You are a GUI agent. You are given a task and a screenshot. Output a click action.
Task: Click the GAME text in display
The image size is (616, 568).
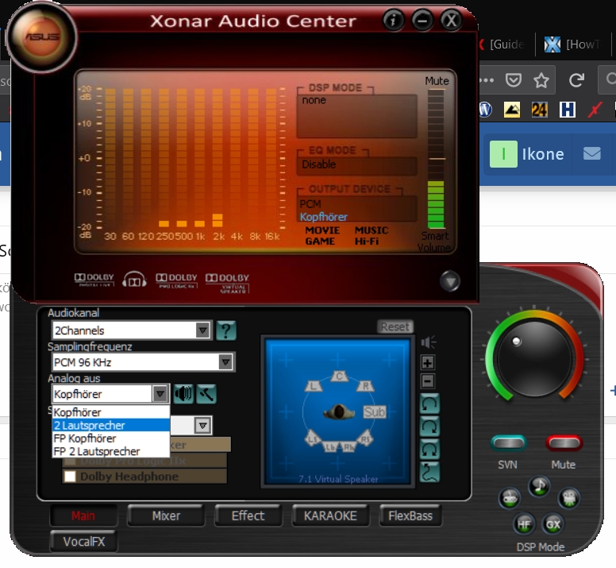[320, 241]
